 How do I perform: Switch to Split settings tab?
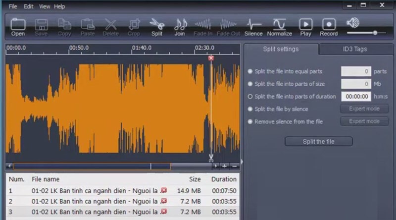point(281,49)
